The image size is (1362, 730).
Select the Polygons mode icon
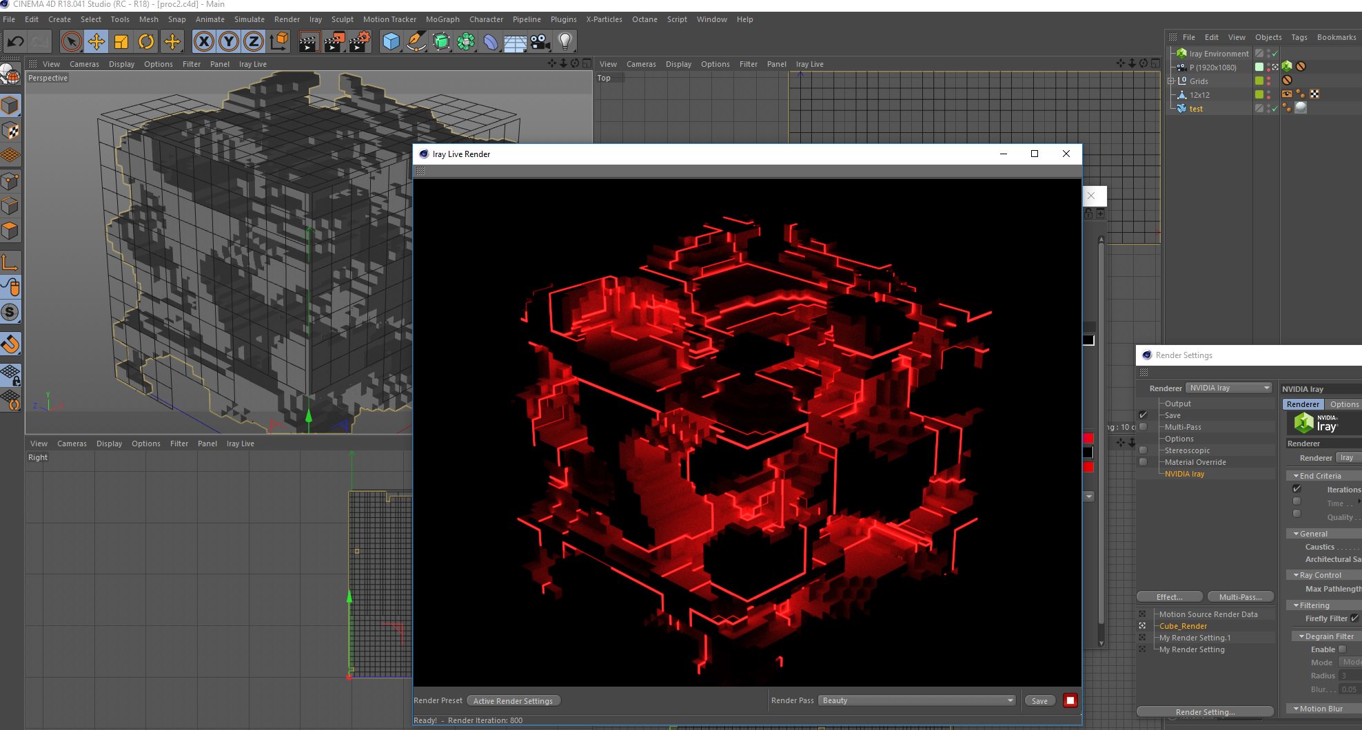pyautogui.click(x=10, y=231)
